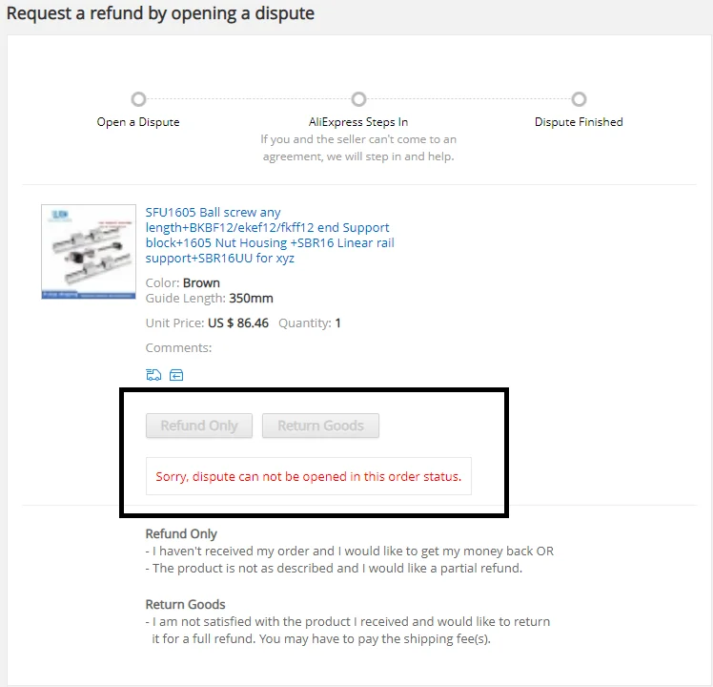
Task: Click the Dispute Finished step label
Action: point(579,122)
